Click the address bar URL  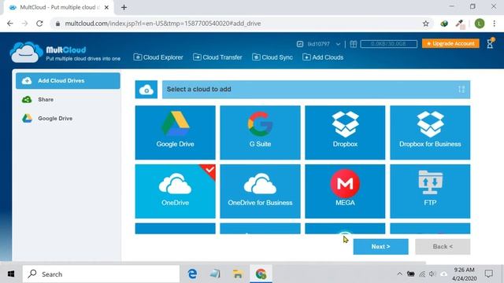[x=163, y=24]
